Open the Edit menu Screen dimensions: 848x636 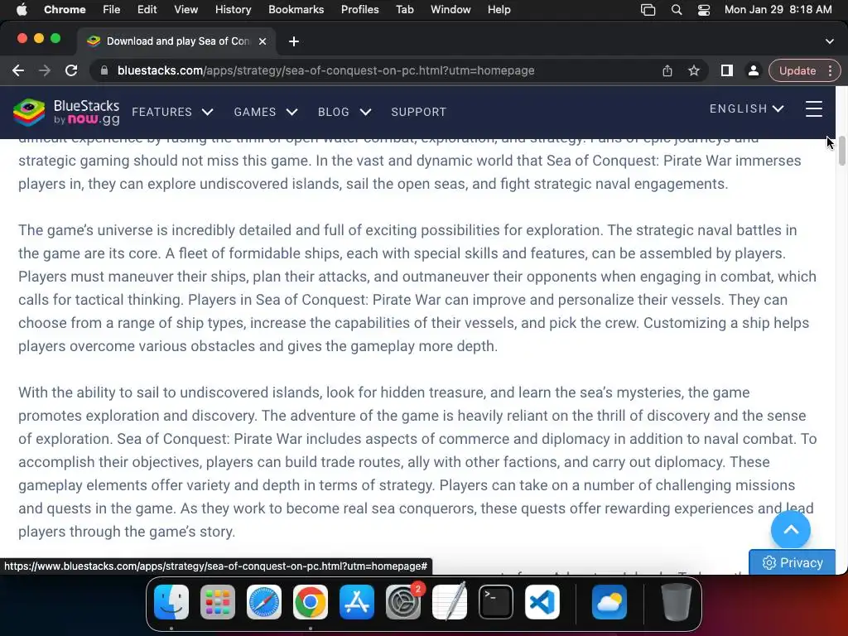[x=147, y=10]
